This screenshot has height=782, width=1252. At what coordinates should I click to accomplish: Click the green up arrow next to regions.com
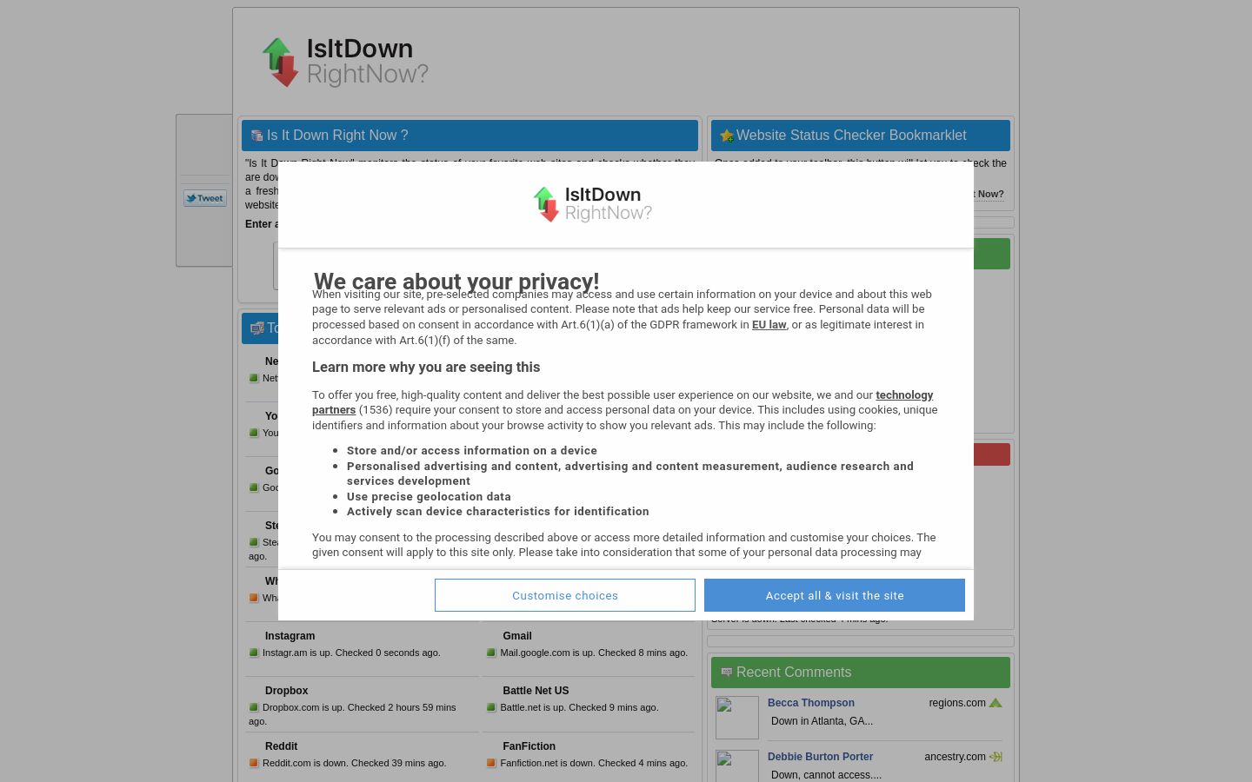click(996, 703)
